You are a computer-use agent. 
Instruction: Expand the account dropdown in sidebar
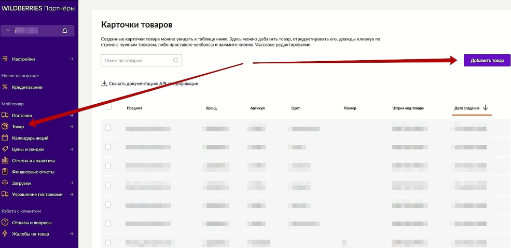(8, 31)
